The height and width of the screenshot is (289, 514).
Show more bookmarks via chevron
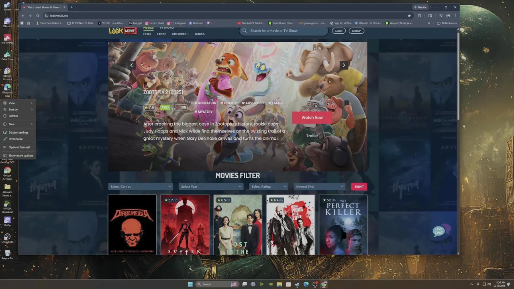click(429, 23)
